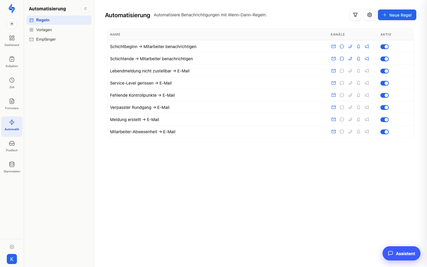The width and height of the screenshot is (427, 267).
Task: Click phone channel icon for Schichtbeginn rule
Action: tap(350, 47)
